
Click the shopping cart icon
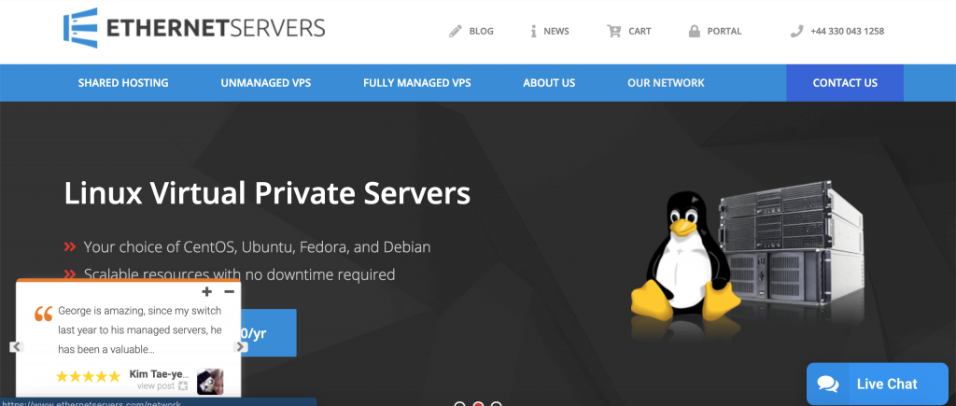[613, 31]
